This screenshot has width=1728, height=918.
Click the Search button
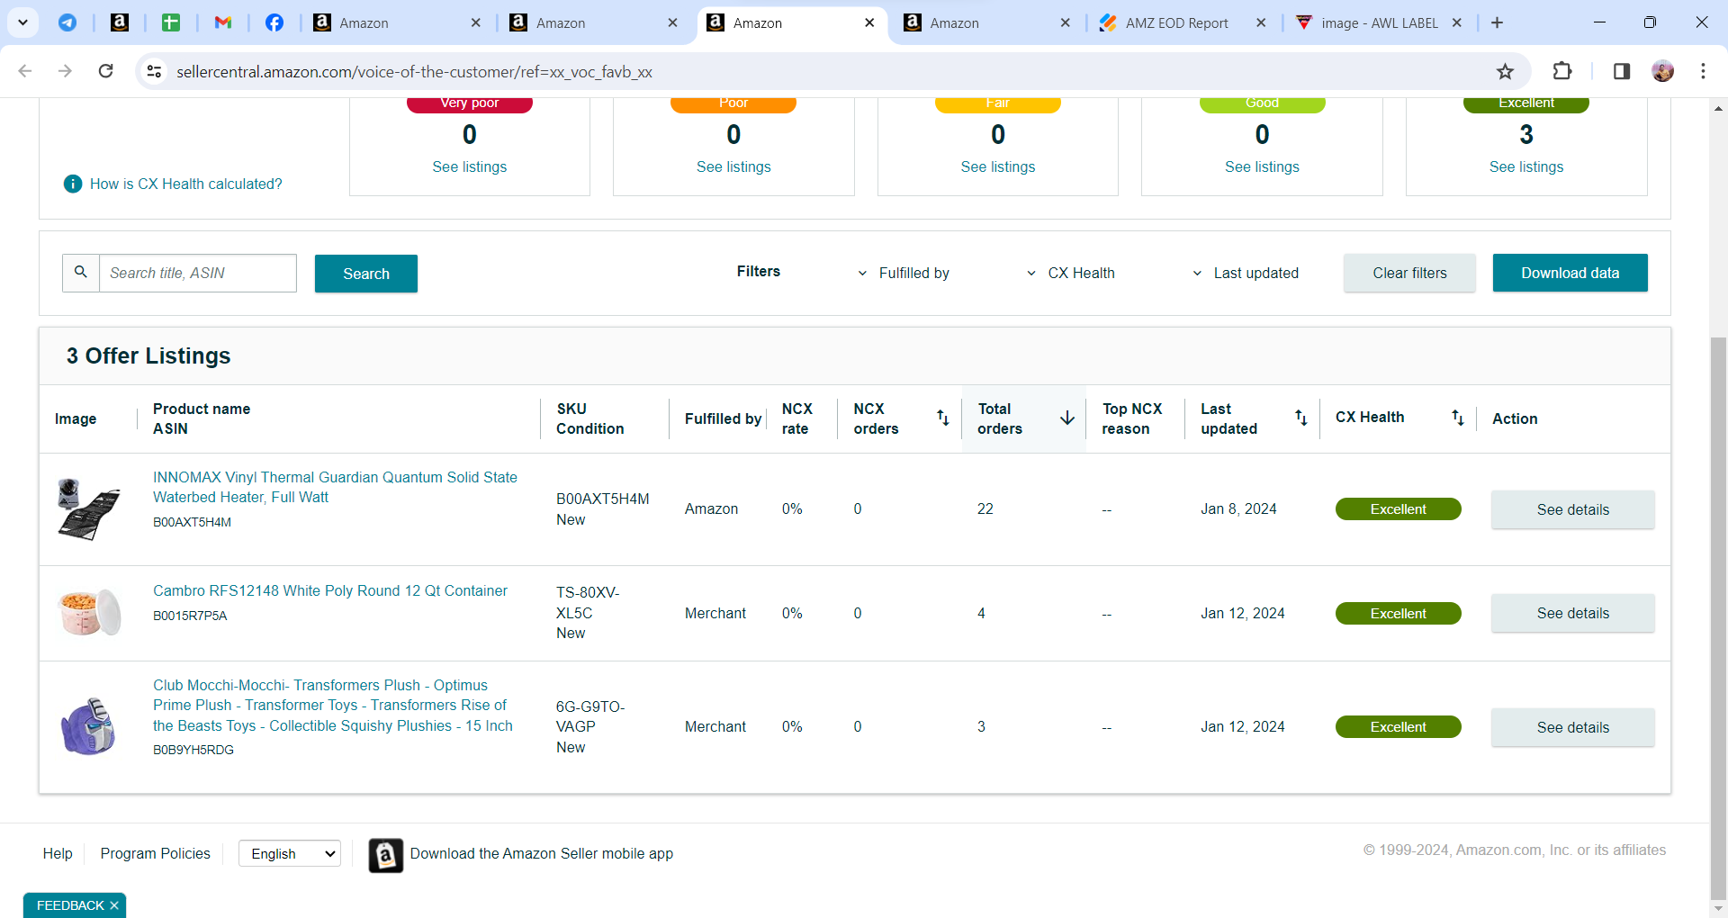point(366,274)
